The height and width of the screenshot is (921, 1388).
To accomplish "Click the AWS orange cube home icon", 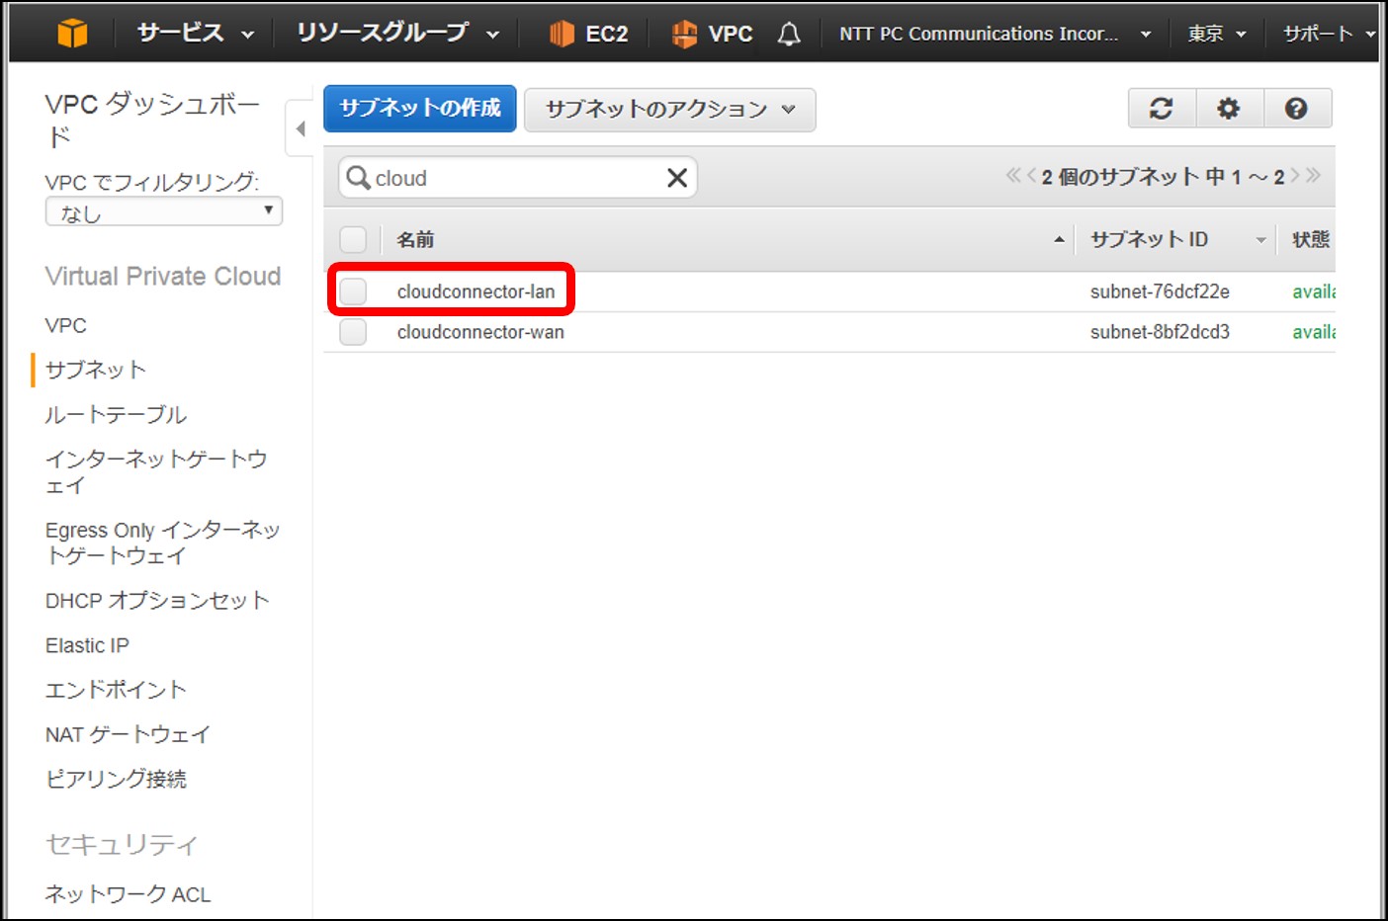I will 72,33.
